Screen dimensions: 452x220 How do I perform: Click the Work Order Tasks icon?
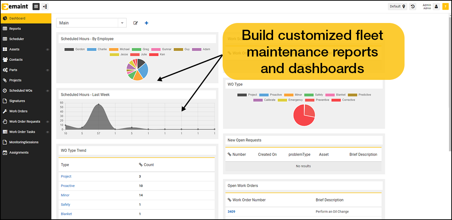5,132
